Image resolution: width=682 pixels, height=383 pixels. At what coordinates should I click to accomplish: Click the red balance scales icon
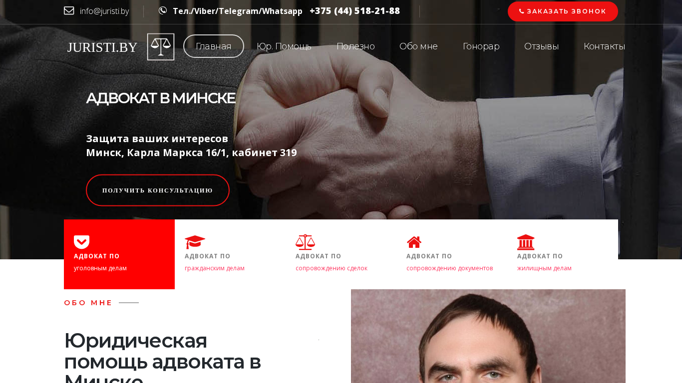(305, 242)
